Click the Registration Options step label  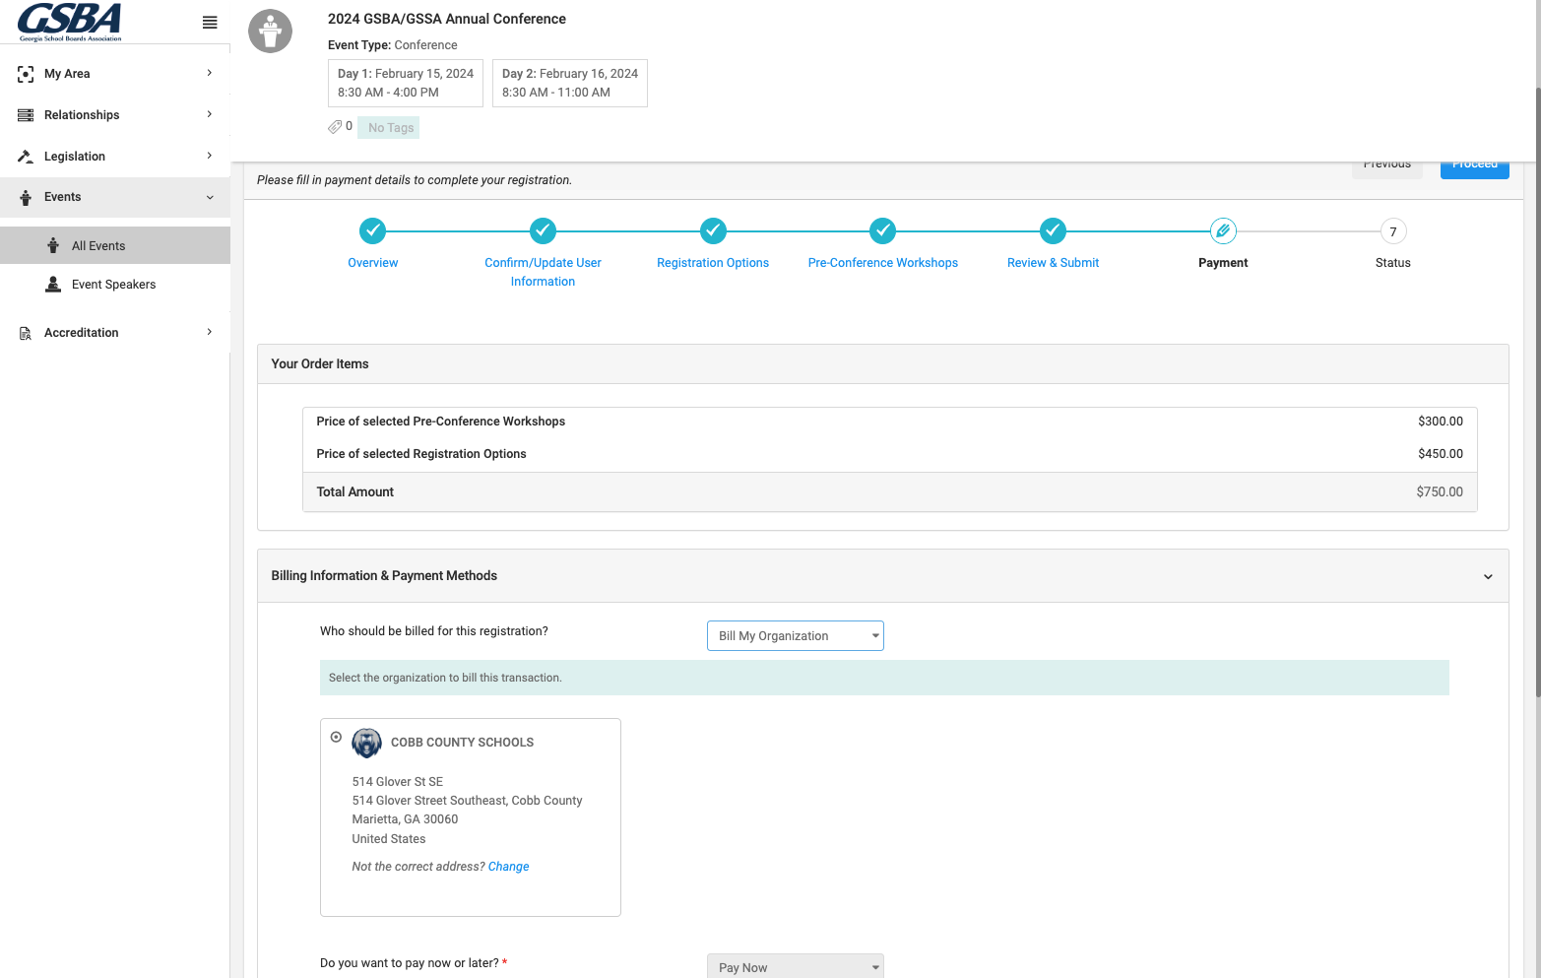pyautogui.click(x=713, y=263)
